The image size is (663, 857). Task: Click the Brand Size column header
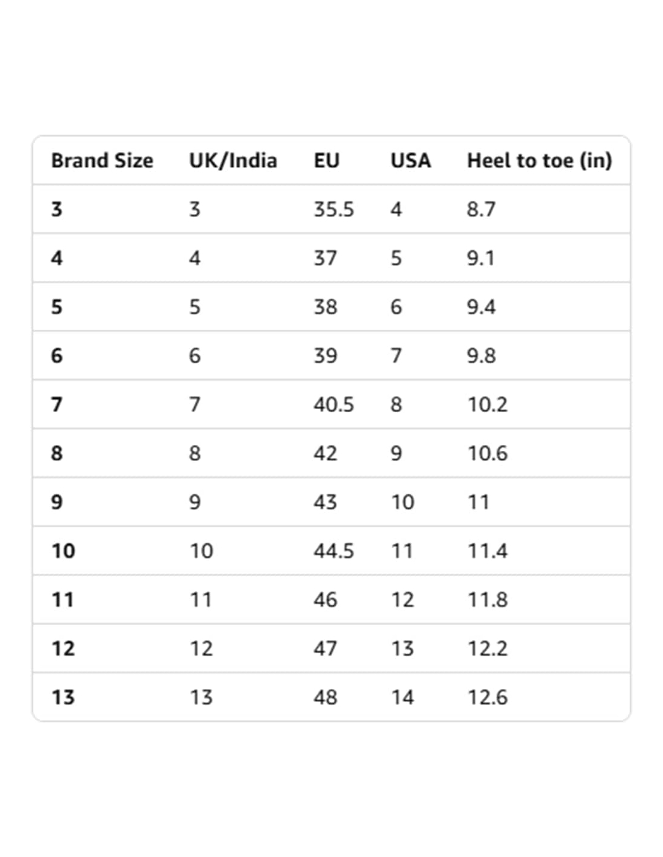102,160
